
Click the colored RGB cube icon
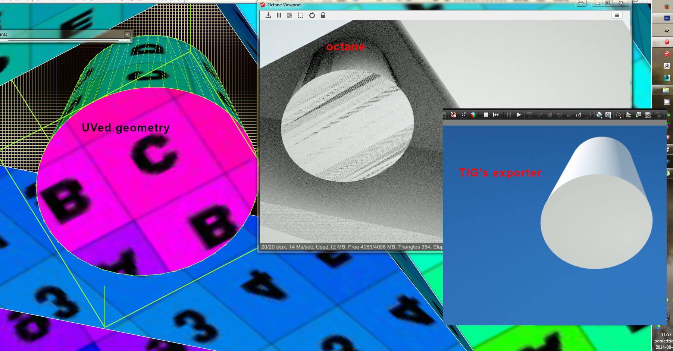coord(473,115)
